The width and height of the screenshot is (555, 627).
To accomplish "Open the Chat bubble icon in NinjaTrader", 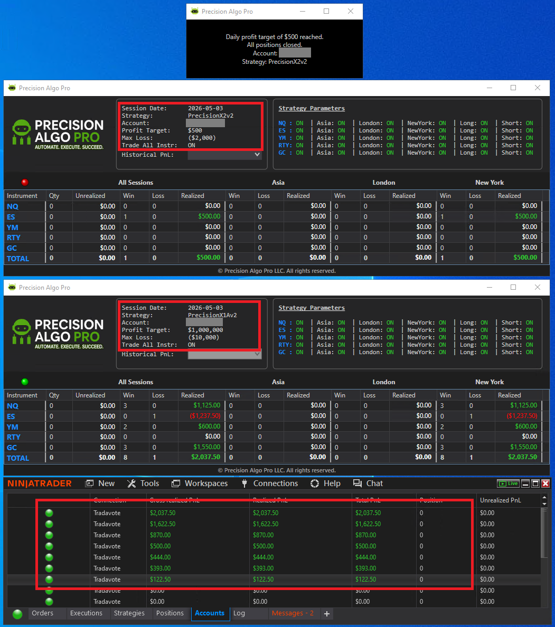I will [x=358, y=483].
